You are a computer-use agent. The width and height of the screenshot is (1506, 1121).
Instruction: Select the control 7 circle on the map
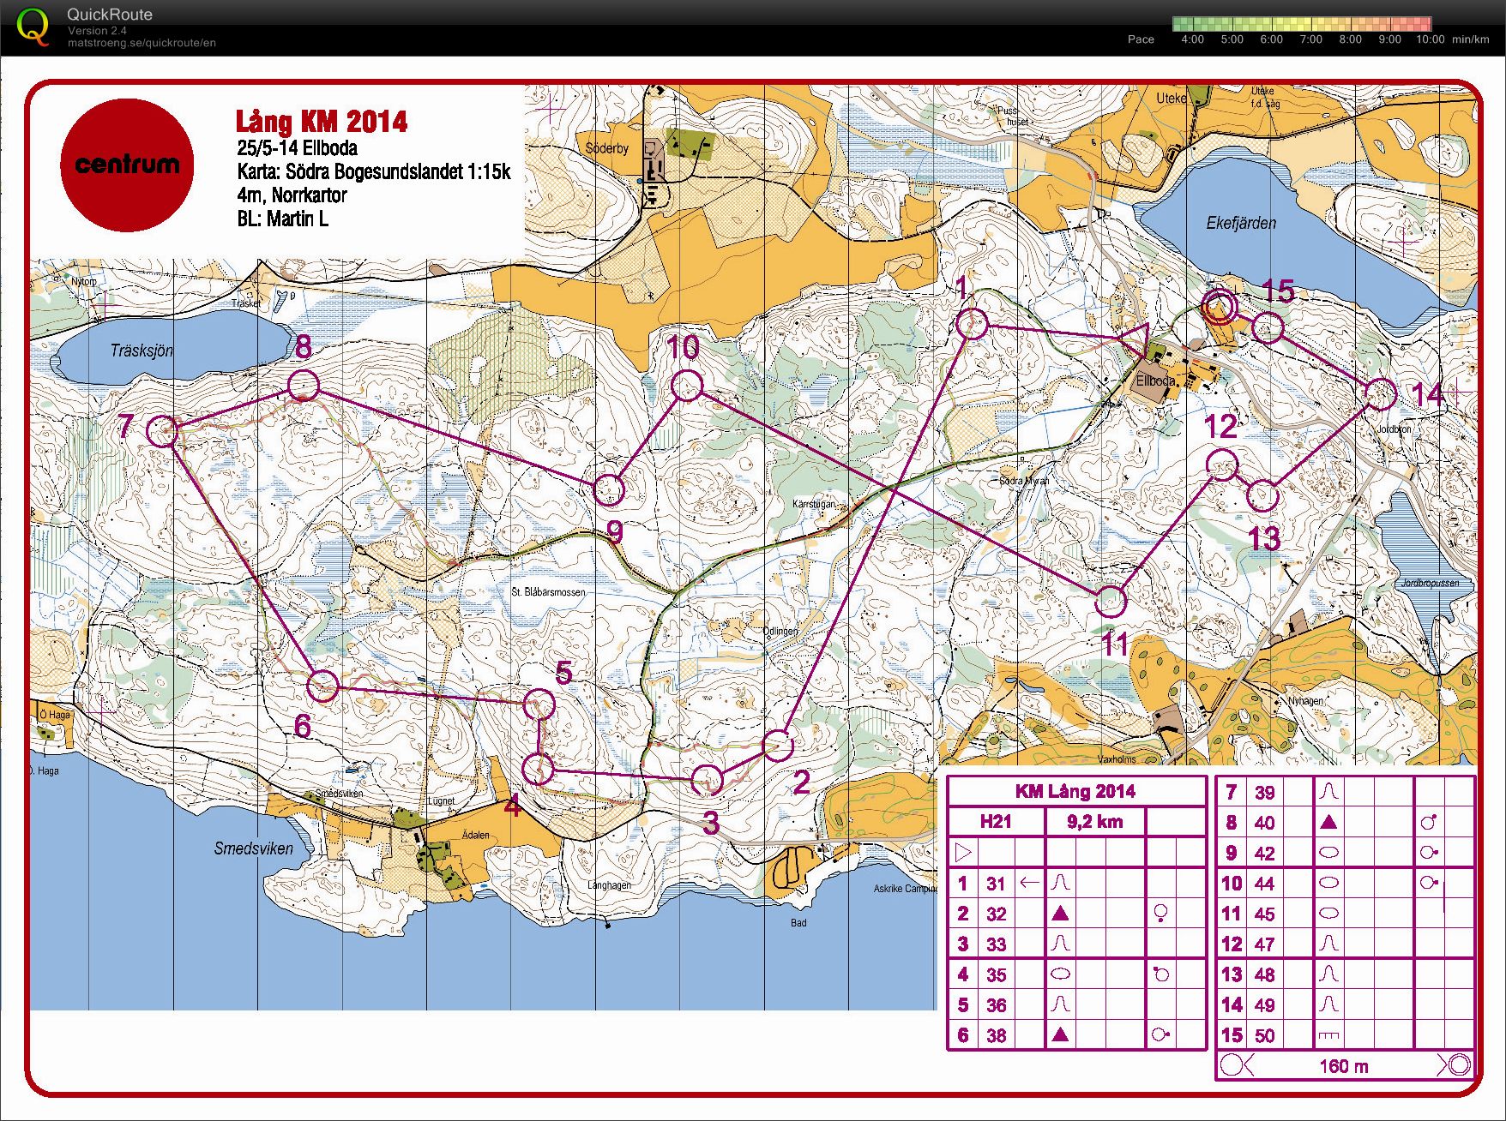pos(162,430)
